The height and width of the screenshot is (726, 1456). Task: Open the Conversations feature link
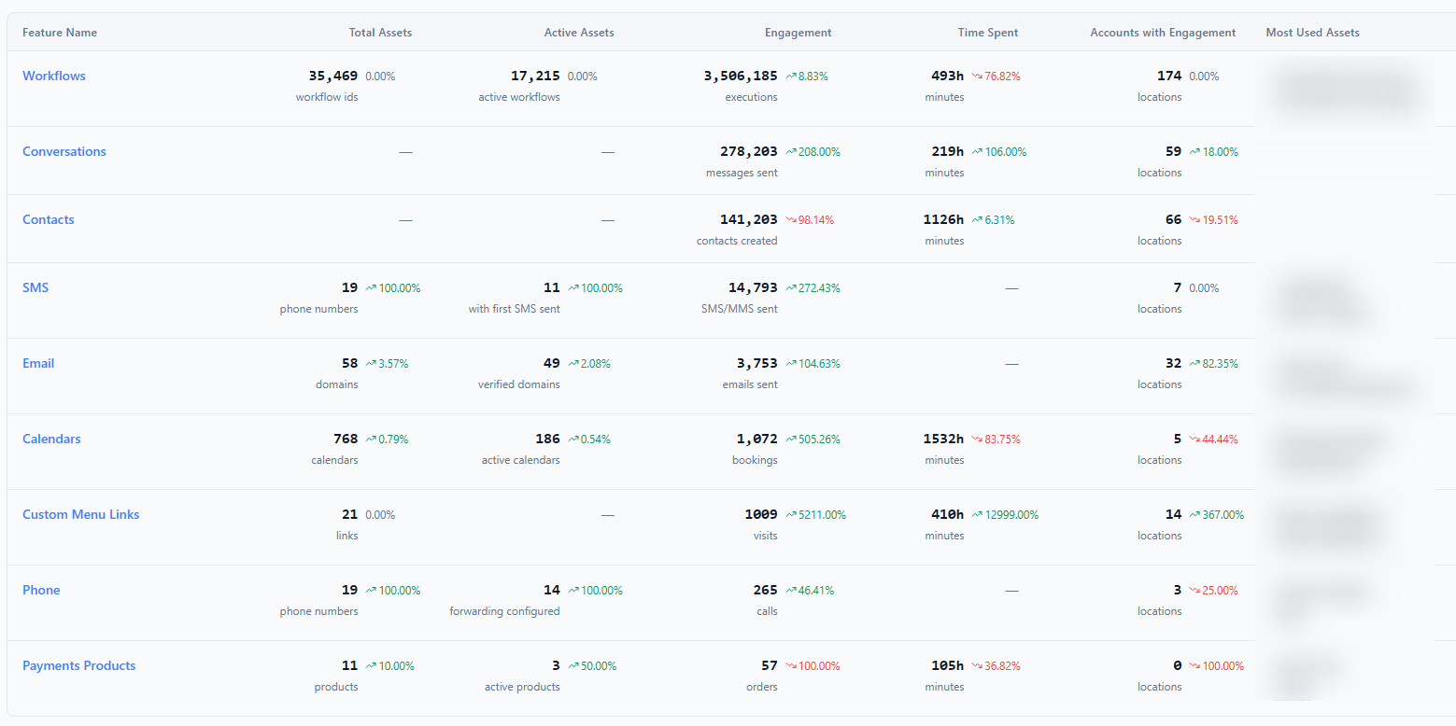tap(64, 151)
